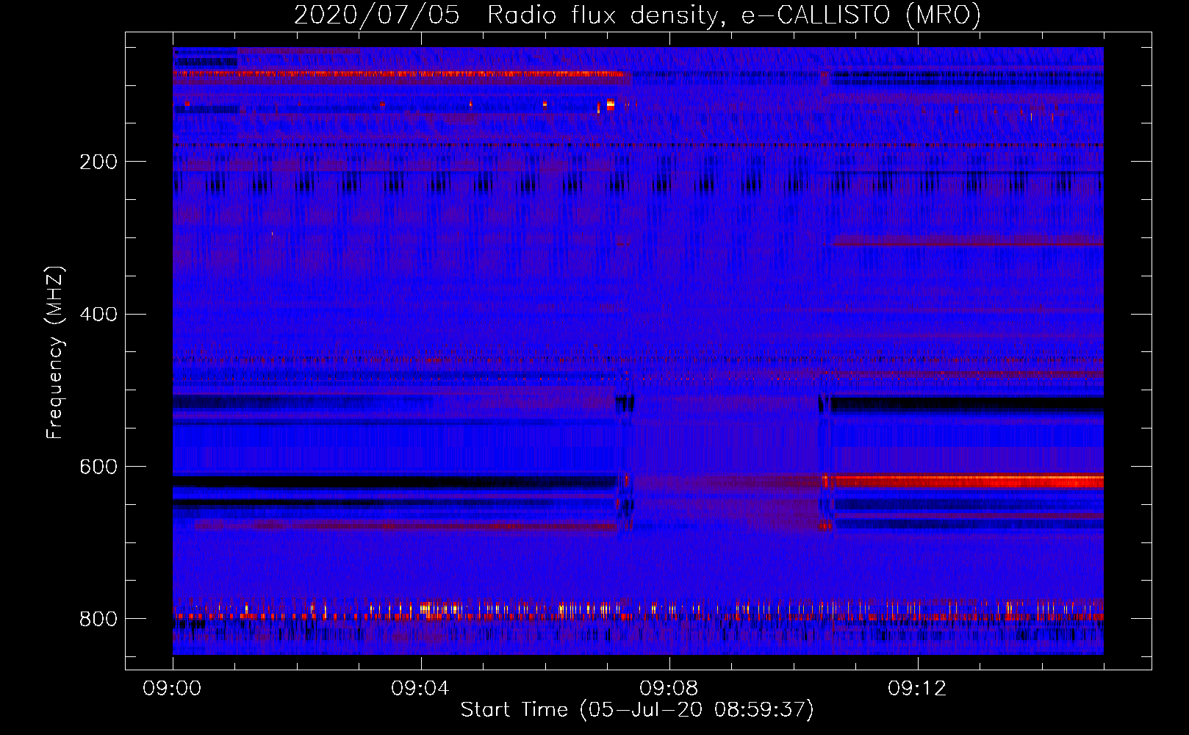1189x735 pixels.
Task: Click the 09:04 time tick label
Action: tap(421, 689)
